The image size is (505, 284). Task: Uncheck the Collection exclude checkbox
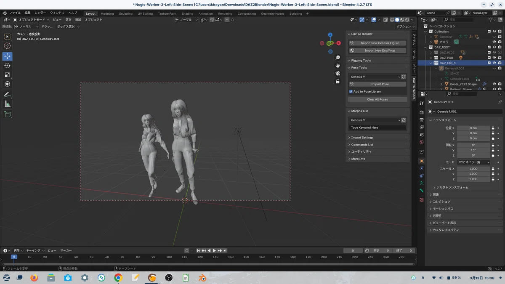[x=489, y=32]
